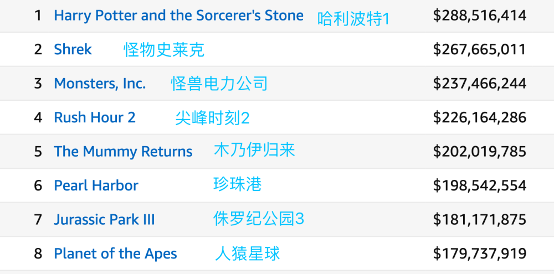
Task: Open Harry Potter and the Sorcerer's Stone link
Action: pyautogui.click(x=178, y=15)
